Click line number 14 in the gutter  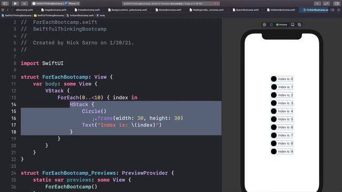13,105
